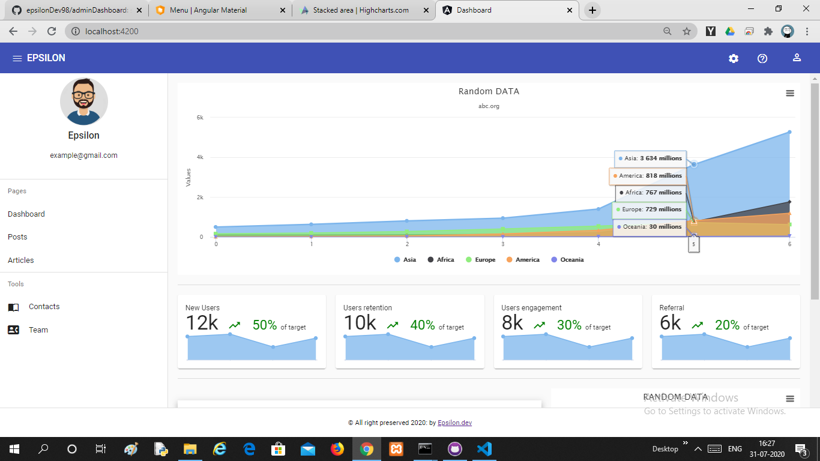Open the Articles page in sidebar
820x461 pixels.
pos(21,261)
